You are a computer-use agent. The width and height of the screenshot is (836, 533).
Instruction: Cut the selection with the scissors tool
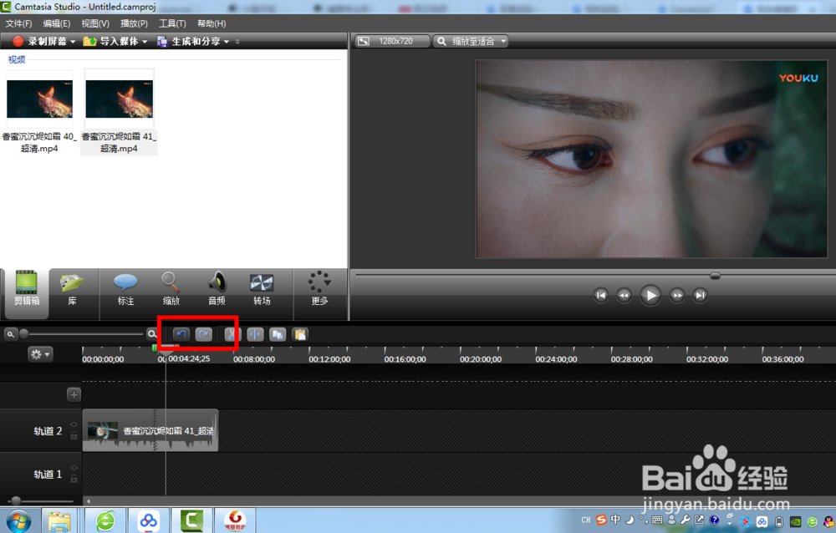tap(231, 334)
